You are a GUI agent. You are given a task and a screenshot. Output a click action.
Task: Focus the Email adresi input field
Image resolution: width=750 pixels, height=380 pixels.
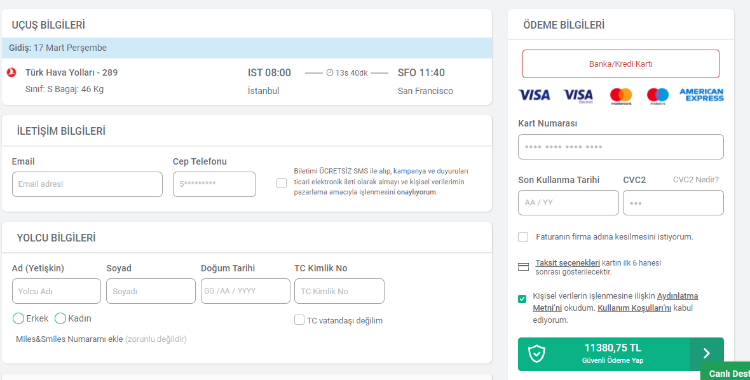click(87, 184)
